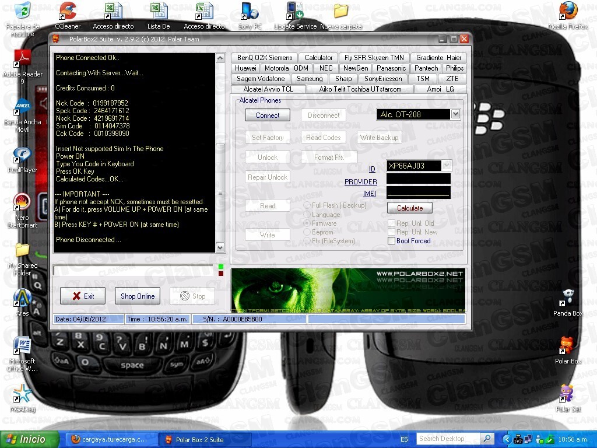Open Adobe Reader 9 shortcut
The image size is (597, 448).
tap(23, 67)
